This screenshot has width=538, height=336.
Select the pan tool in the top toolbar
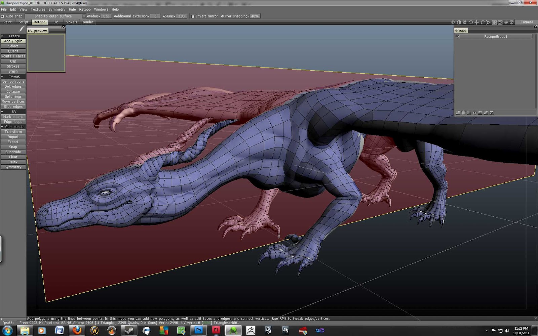pyautogui.click(x=477, y=22)
